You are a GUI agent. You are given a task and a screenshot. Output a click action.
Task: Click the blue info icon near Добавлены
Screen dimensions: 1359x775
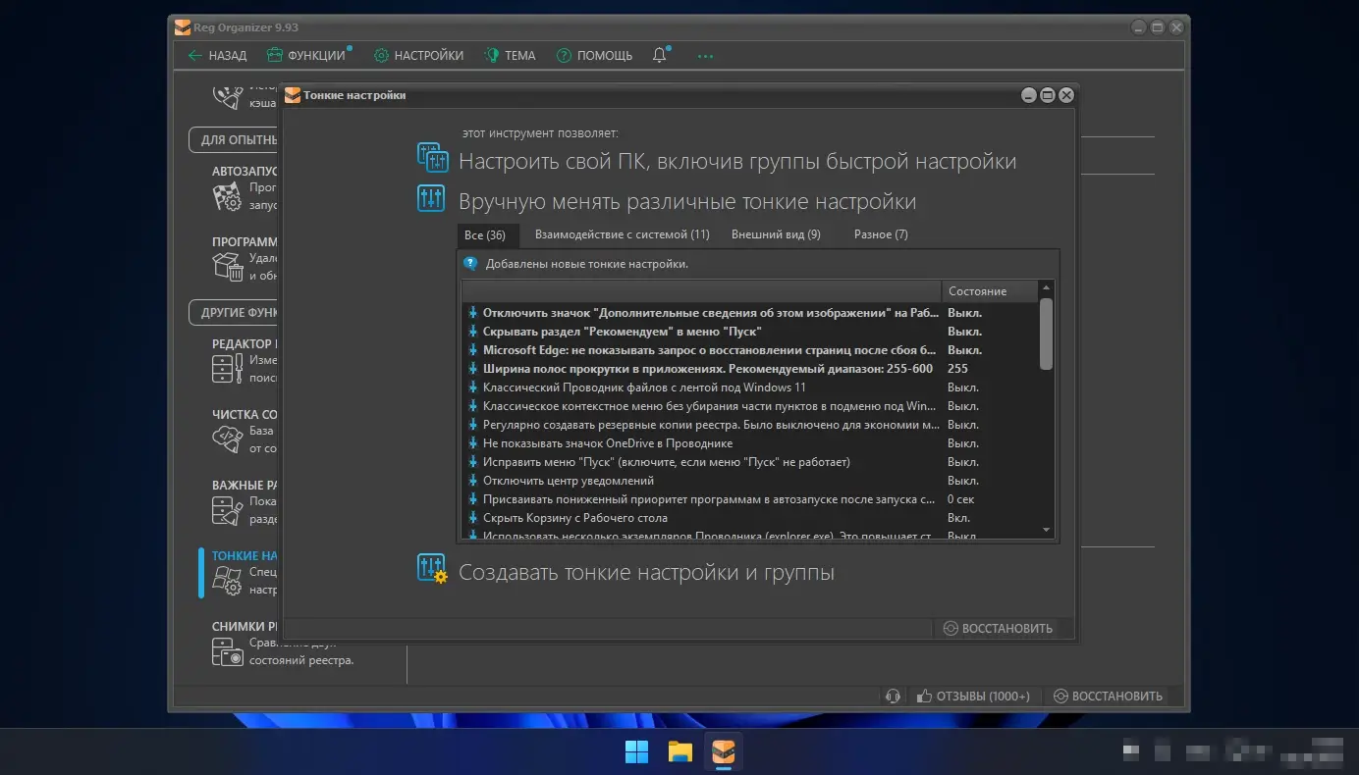471,264
